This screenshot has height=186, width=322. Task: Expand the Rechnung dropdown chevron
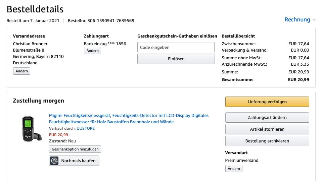[314, 20]
